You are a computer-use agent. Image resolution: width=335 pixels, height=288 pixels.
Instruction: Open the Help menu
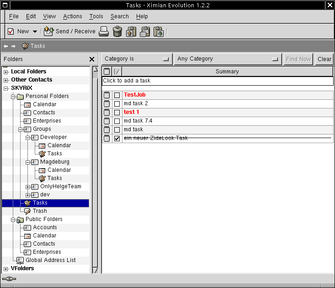pyautogui.click(x=142, y=16)
